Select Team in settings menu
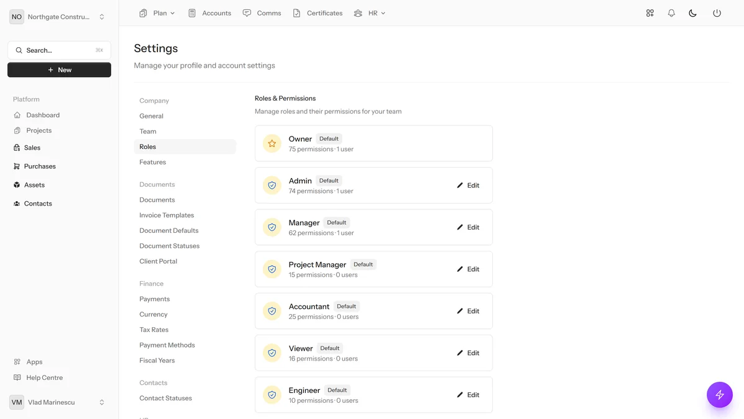This screenshot has height=419, width=744. (185, 132)
